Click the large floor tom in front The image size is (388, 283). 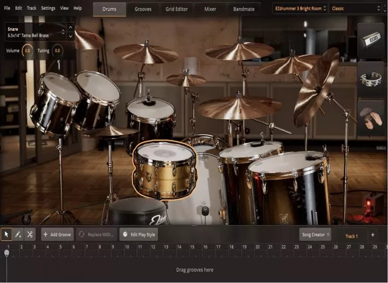click(x=289, y=188)
